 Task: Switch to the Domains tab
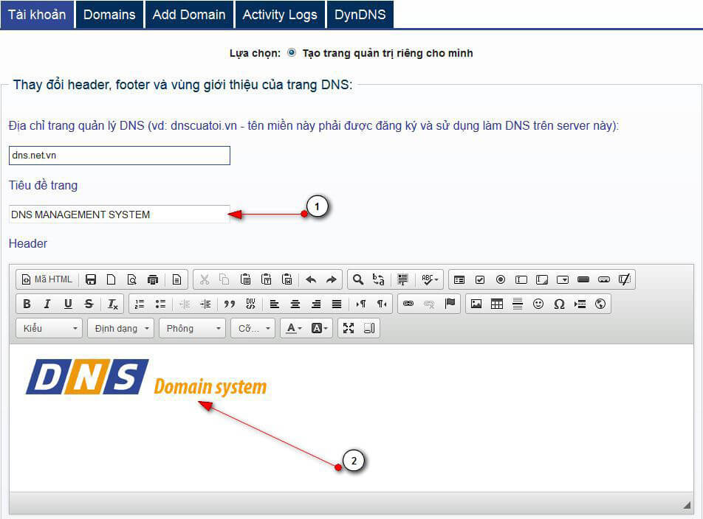(x=109, y=14)
